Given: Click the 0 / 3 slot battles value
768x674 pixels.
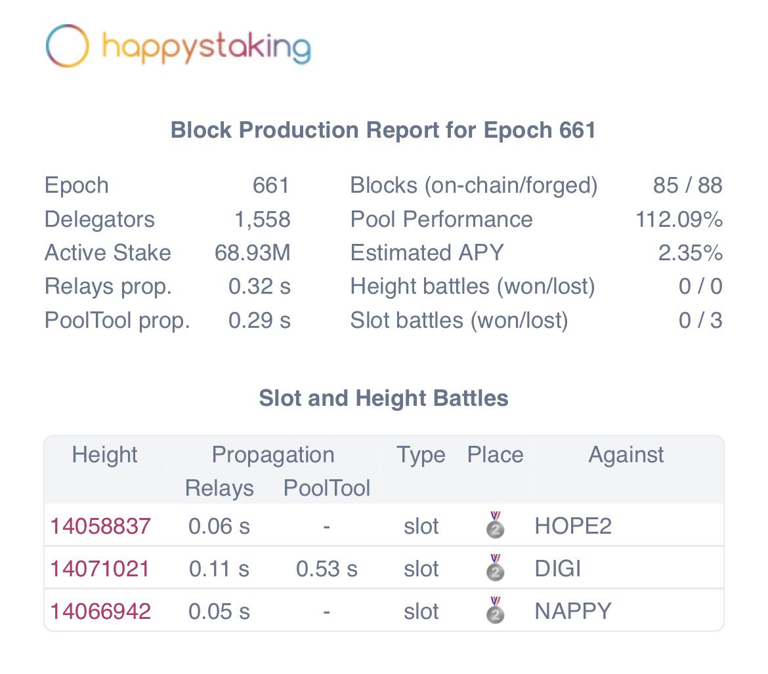Looking at the screenshot, I should (700, 321).
